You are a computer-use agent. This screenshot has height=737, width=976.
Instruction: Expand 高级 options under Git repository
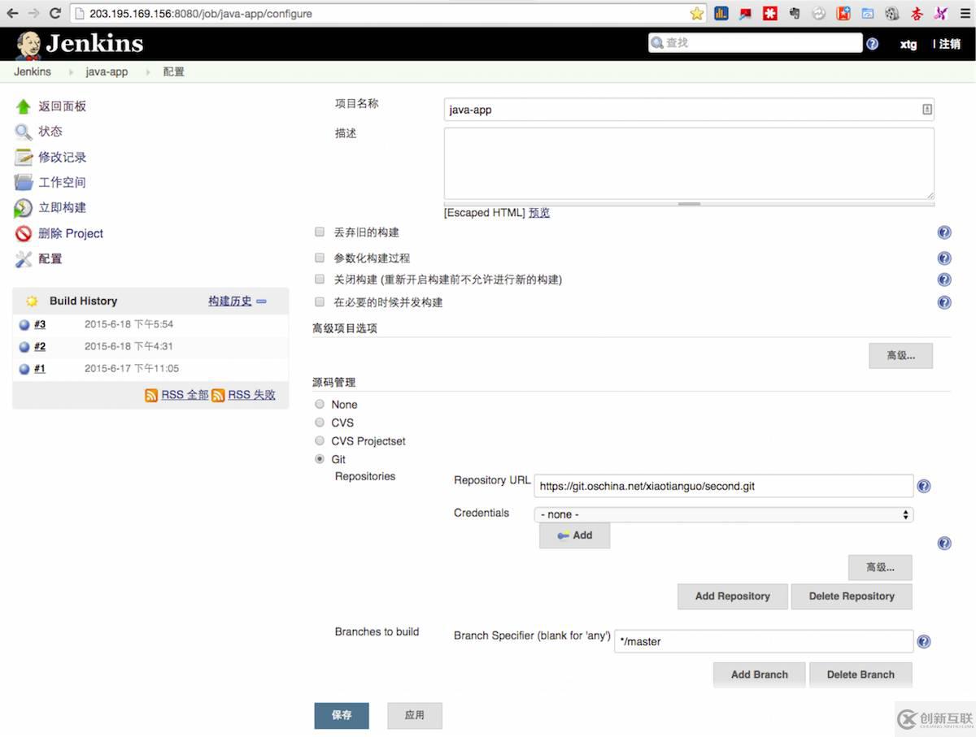(x=880, y=567)
